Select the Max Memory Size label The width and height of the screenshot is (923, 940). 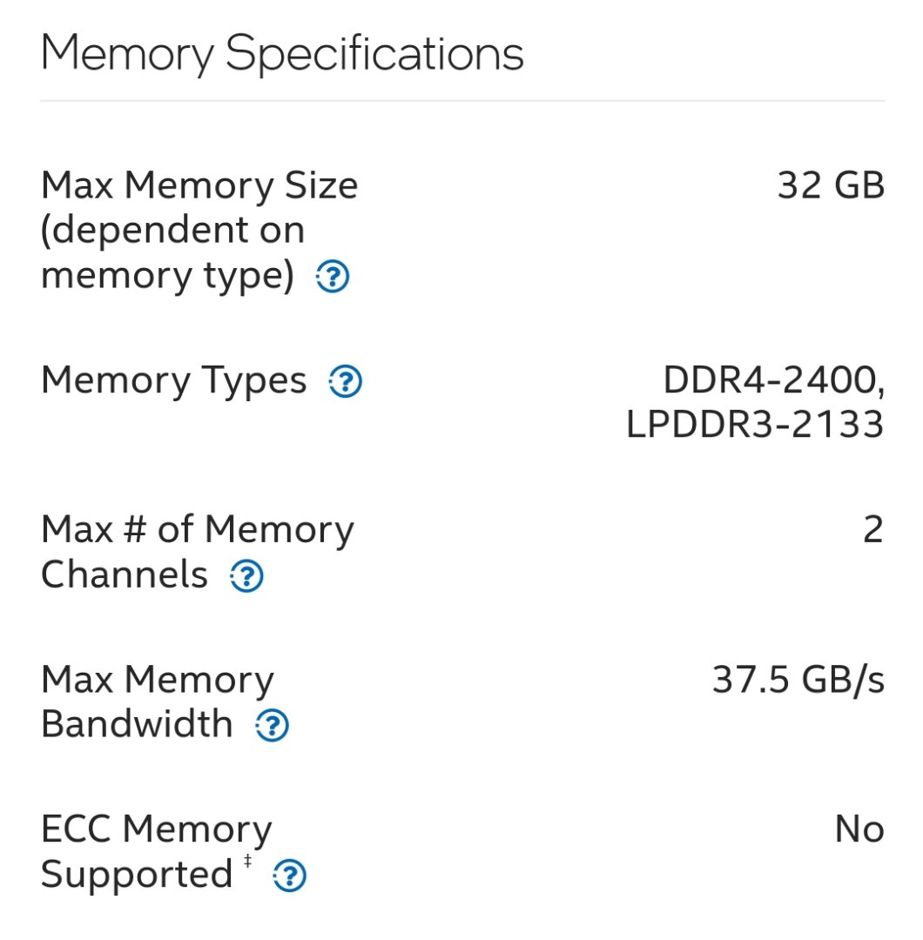pyautogui.click(x=199, y=186)
